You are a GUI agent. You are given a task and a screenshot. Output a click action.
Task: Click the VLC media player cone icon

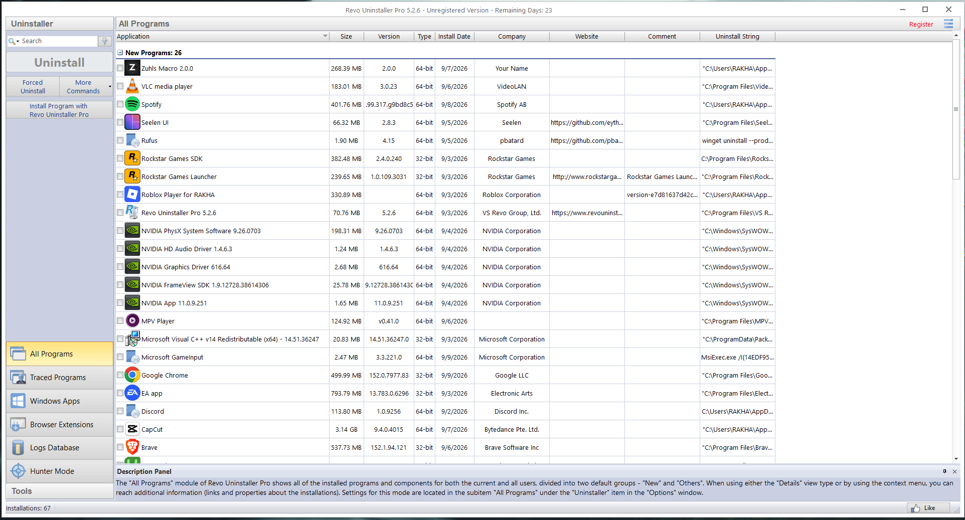[x=132, y=86]
